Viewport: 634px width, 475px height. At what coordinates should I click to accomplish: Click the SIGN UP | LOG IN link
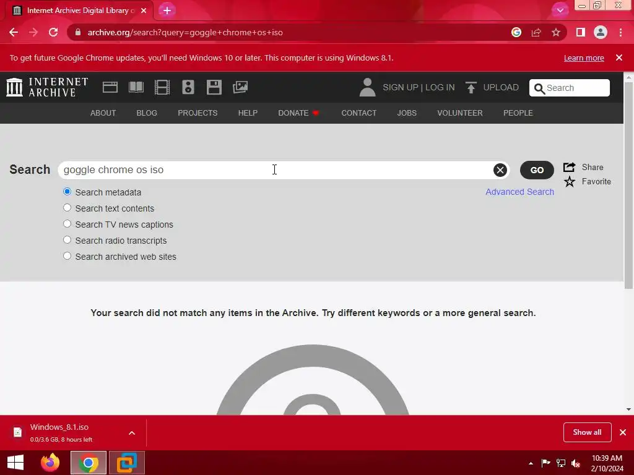419,87
